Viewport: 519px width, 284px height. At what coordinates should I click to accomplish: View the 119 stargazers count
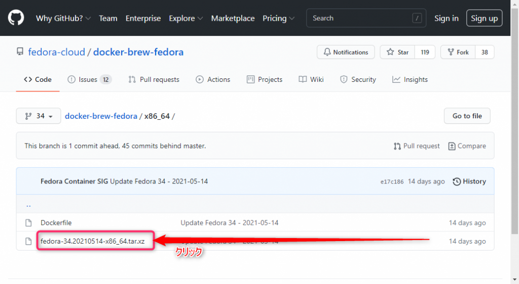coord(425,52)
